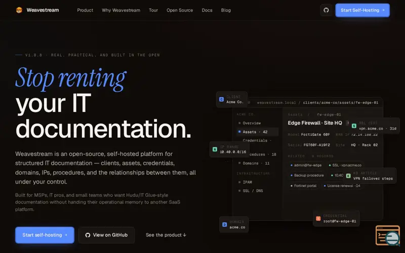The width and height of the screenshot is (405, 253).
Task: Click the mockup URL path clients/acme-co/assets/fw-edge-01
Action: [x=340, y=103]
